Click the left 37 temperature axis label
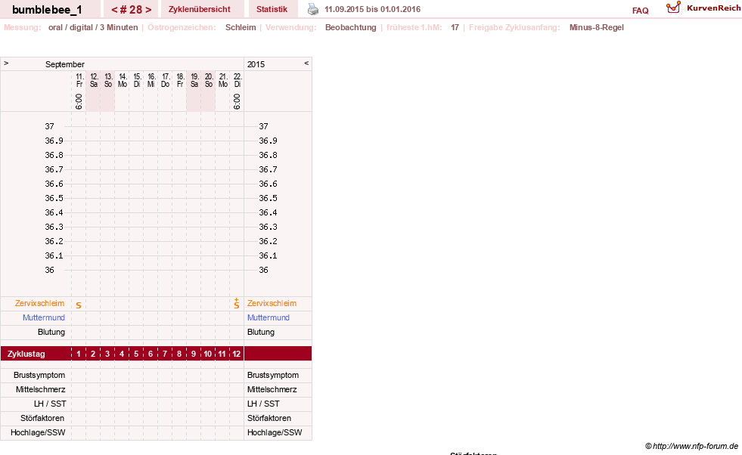 49,126
